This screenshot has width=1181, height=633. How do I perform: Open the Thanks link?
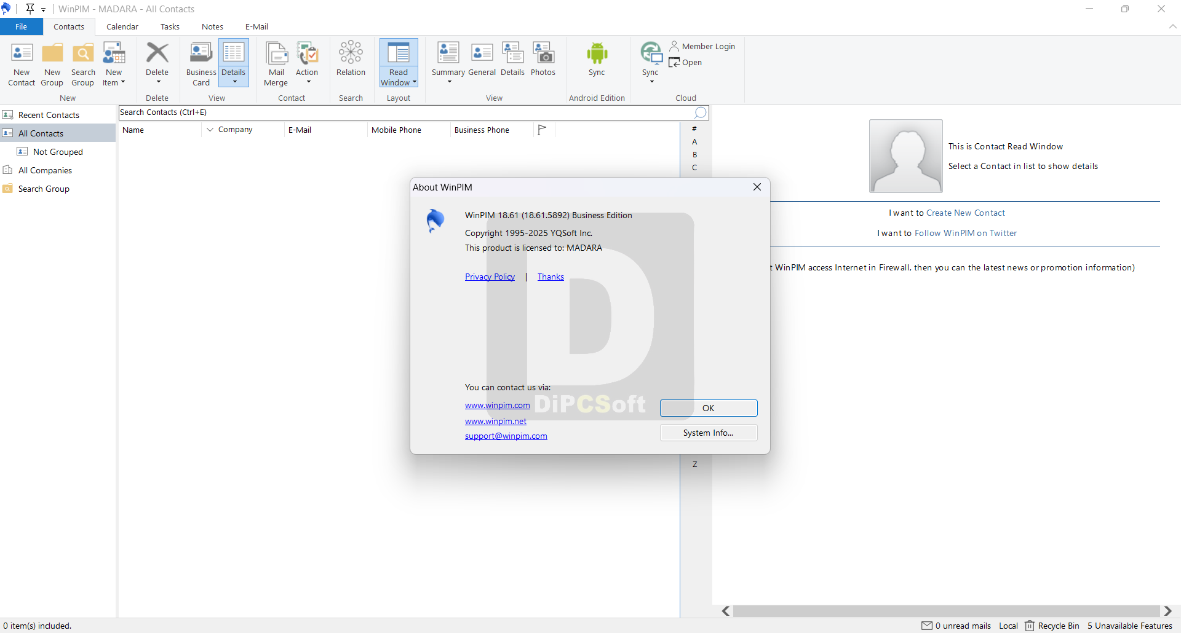pos(551,277)
